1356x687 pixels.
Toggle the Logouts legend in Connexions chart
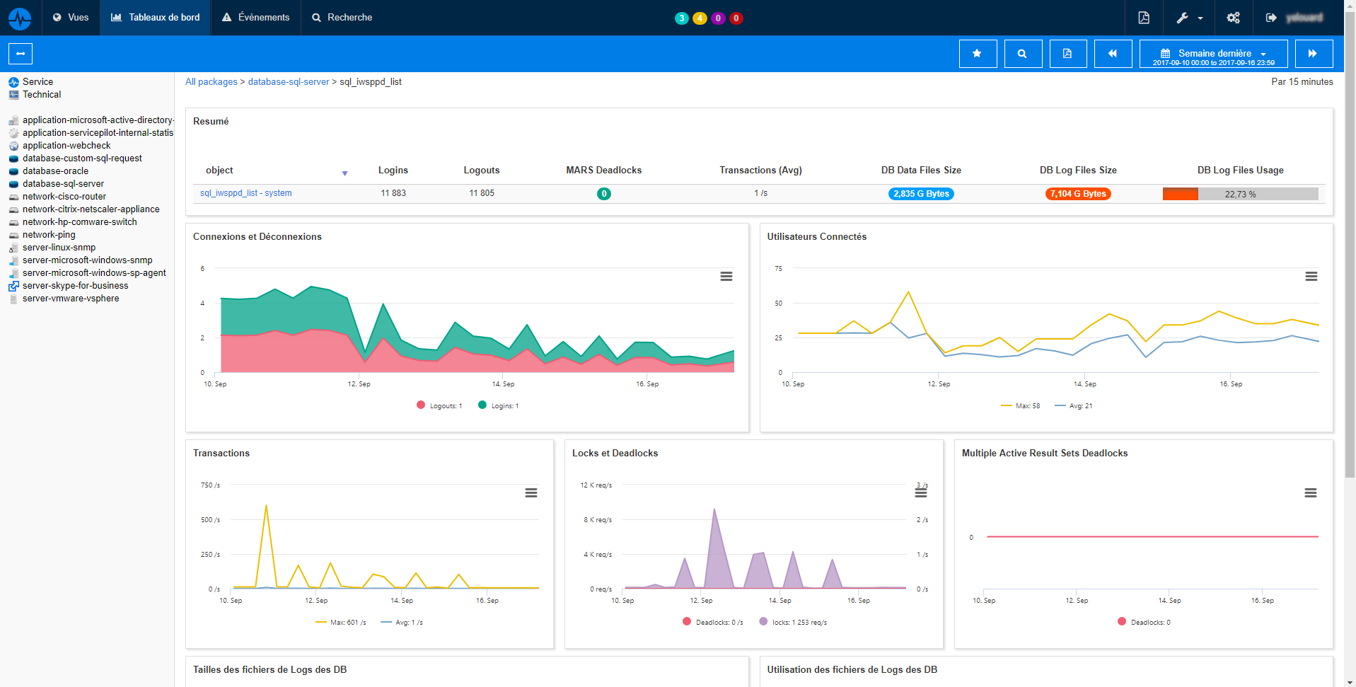(439, 405)
